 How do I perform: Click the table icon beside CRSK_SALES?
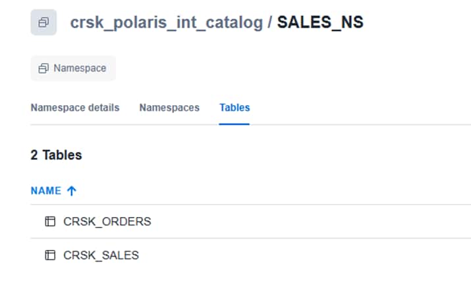pyautogui.click(x=50, y=255)
